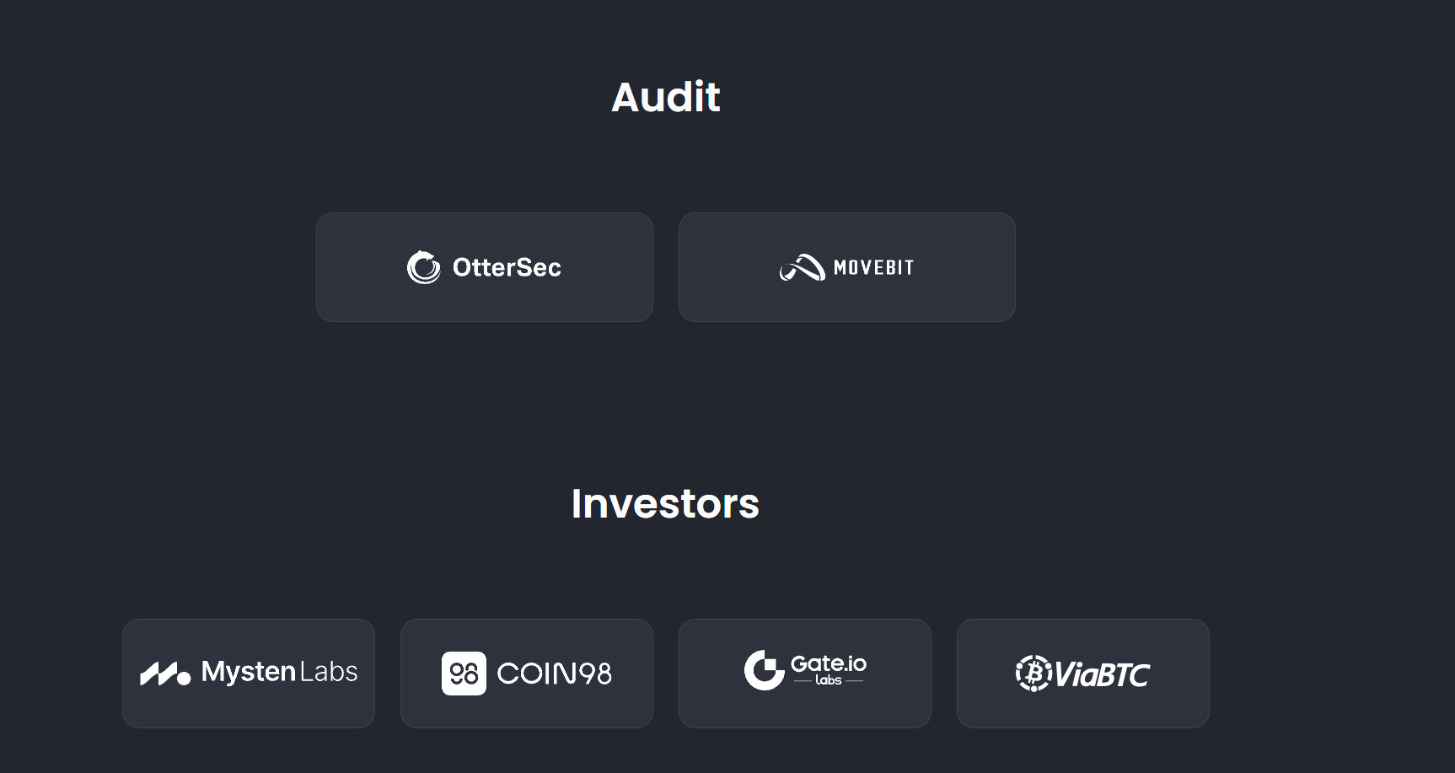Image resolution: width=1455 pixels, height=773 pixels.
Task: Open the Coin98 investor card
Action: (x=527, y=674)
